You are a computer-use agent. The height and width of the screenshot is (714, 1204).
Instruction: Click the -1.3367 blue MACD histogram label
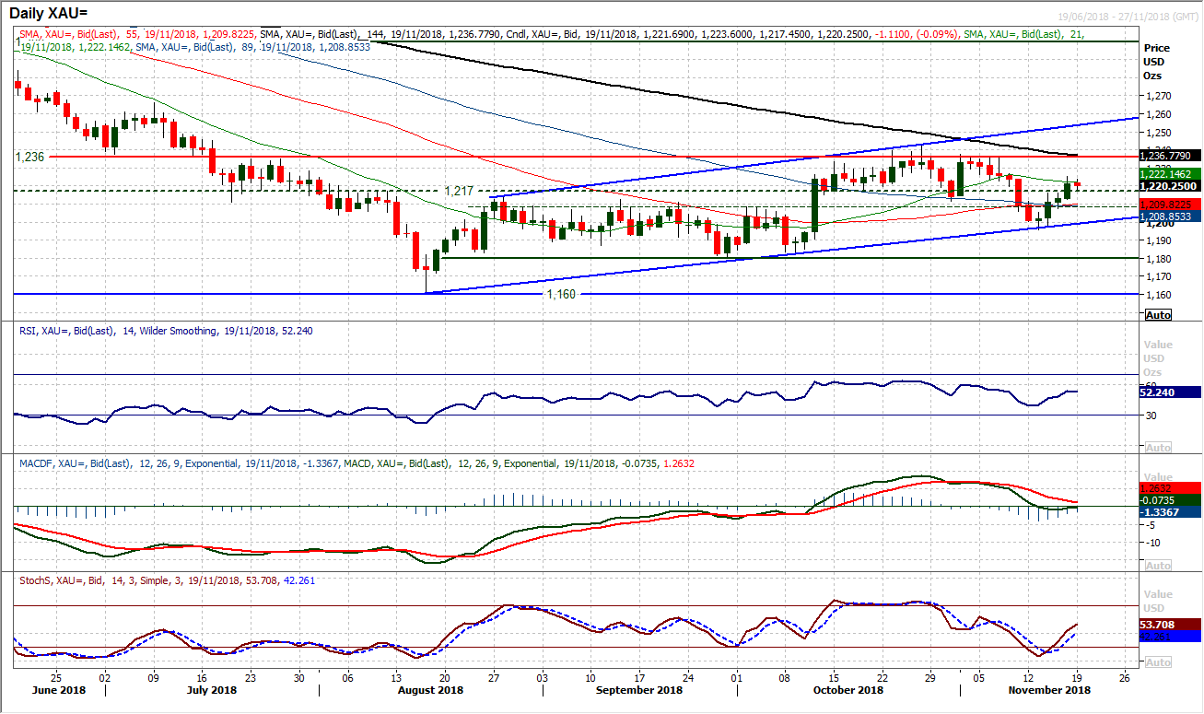point(1169,512)
